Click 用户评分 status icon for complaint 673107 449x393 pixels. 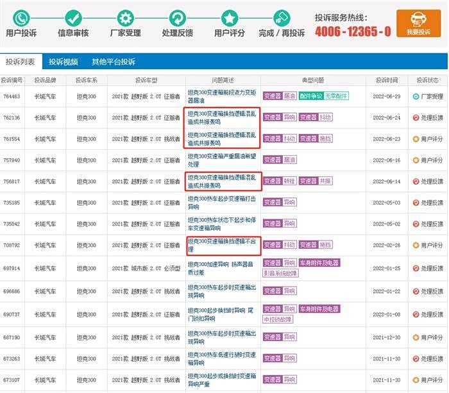point(416,380)
